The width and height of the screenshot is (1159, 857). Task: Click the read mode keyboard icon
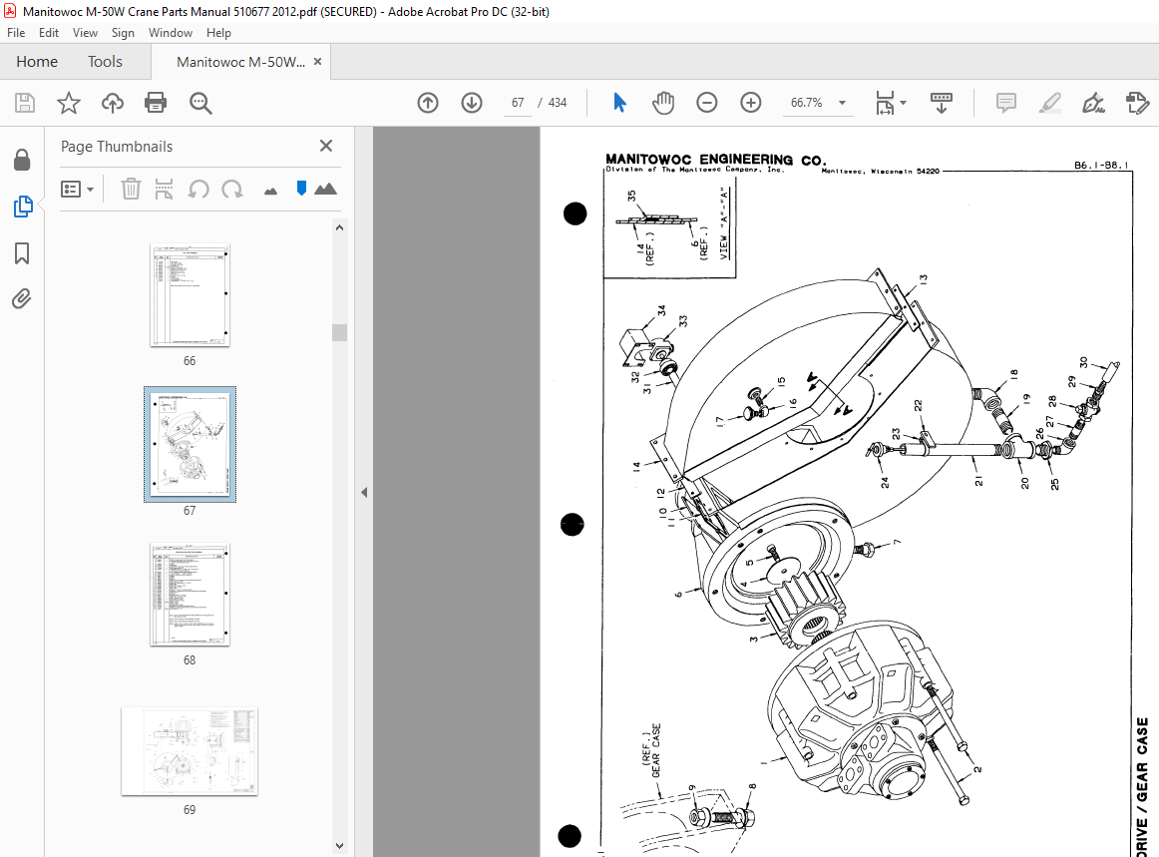tap(941, 103)
